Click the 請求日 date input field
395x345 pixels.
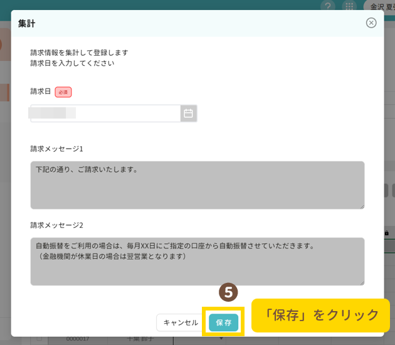click(x=105, y=114)
